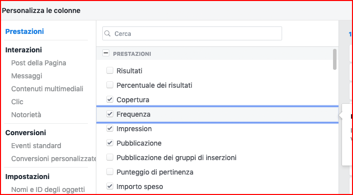The width and height of the screenshot is (353, 195).
Task: Disable the Impression checkbox
Action: [110, 129]
